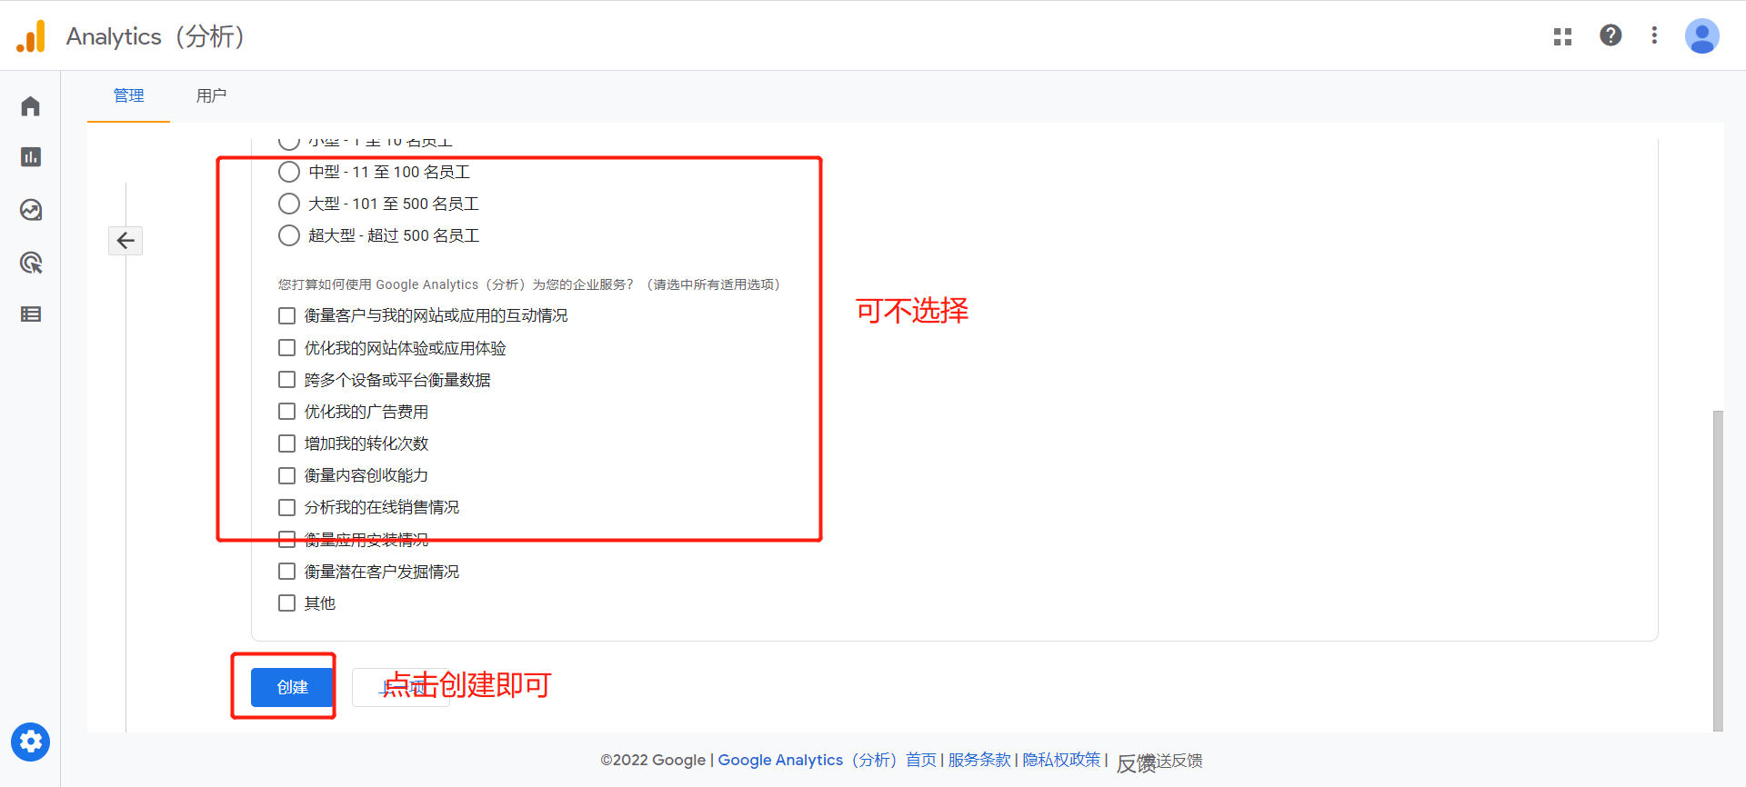Open the Advertising target icon in sidebar
The image size is (1746, 787).
pos(31,263)
